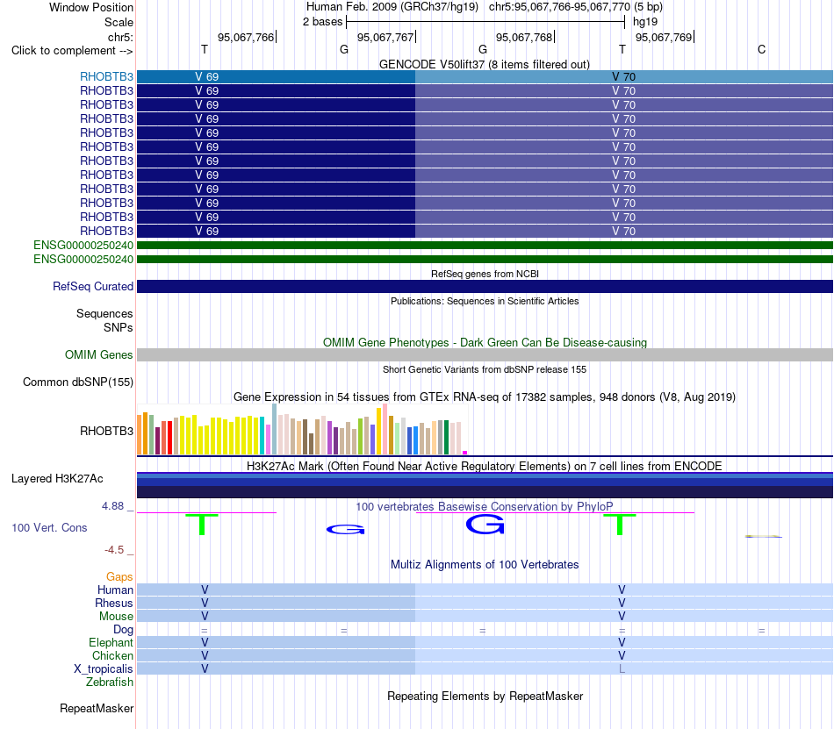Open 'RefSeq genes from NCBI' track title
834x729 pixels.
coord(485,274)
